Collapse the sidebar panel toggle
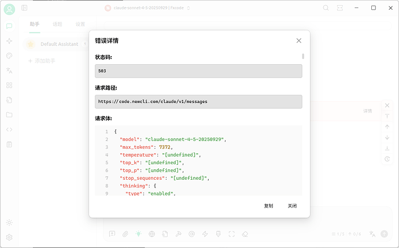 (24, 8)
